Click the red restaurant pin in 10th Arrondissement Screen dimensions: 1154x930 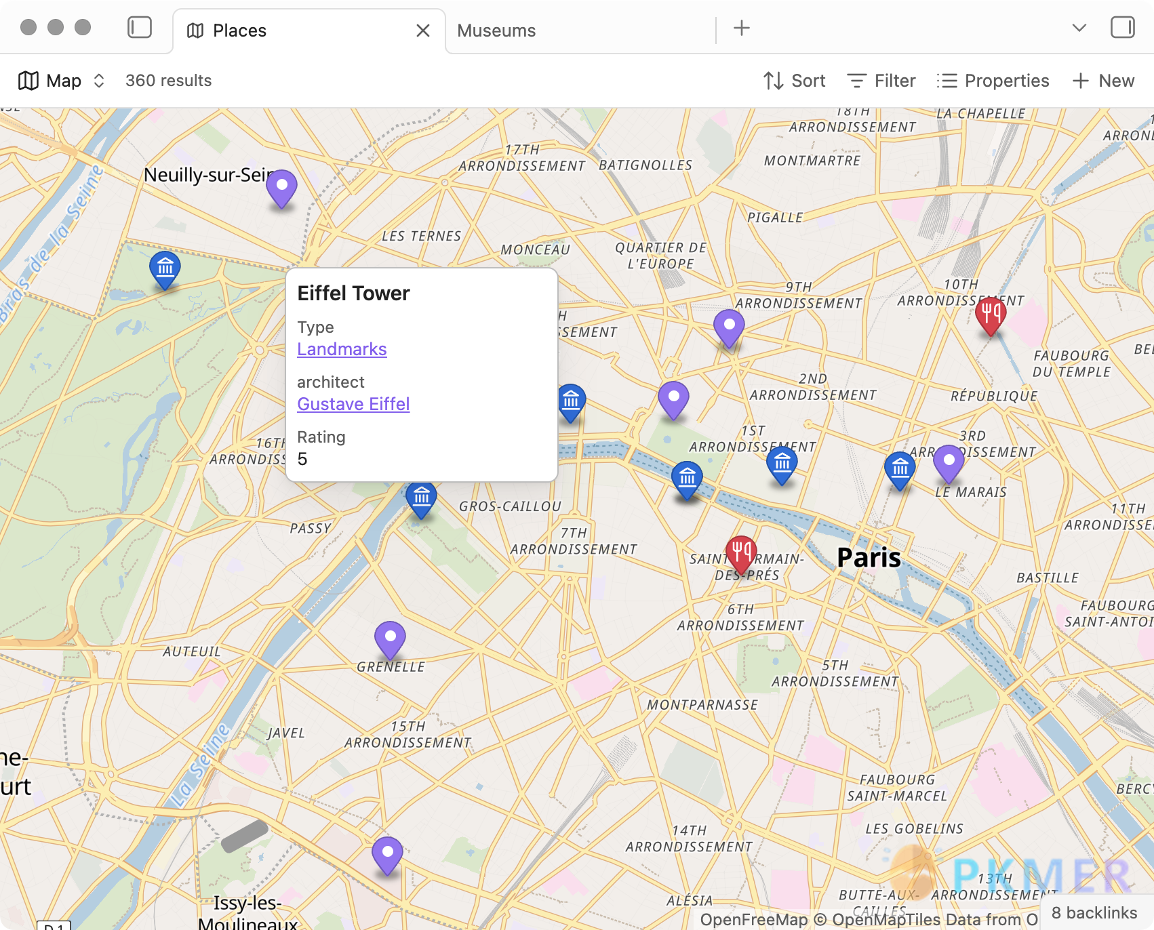(991, 315)
